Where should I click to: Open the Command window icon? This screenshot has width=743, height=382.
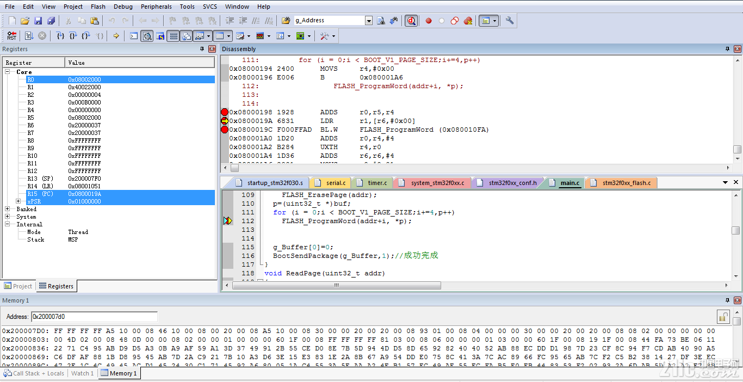[x=134, y=36]
